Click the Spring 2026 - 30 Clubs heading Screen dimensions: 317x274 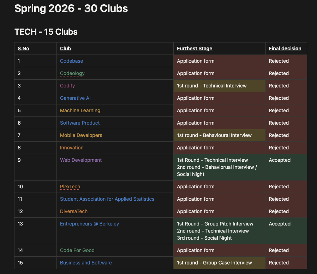71,8
